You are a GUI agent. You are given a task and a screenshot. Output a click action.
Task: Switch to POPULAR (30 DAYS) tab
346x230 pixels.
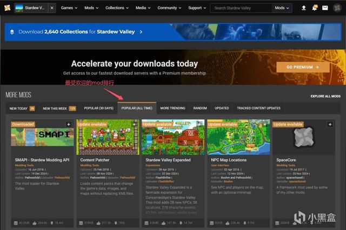click(98, 108)
